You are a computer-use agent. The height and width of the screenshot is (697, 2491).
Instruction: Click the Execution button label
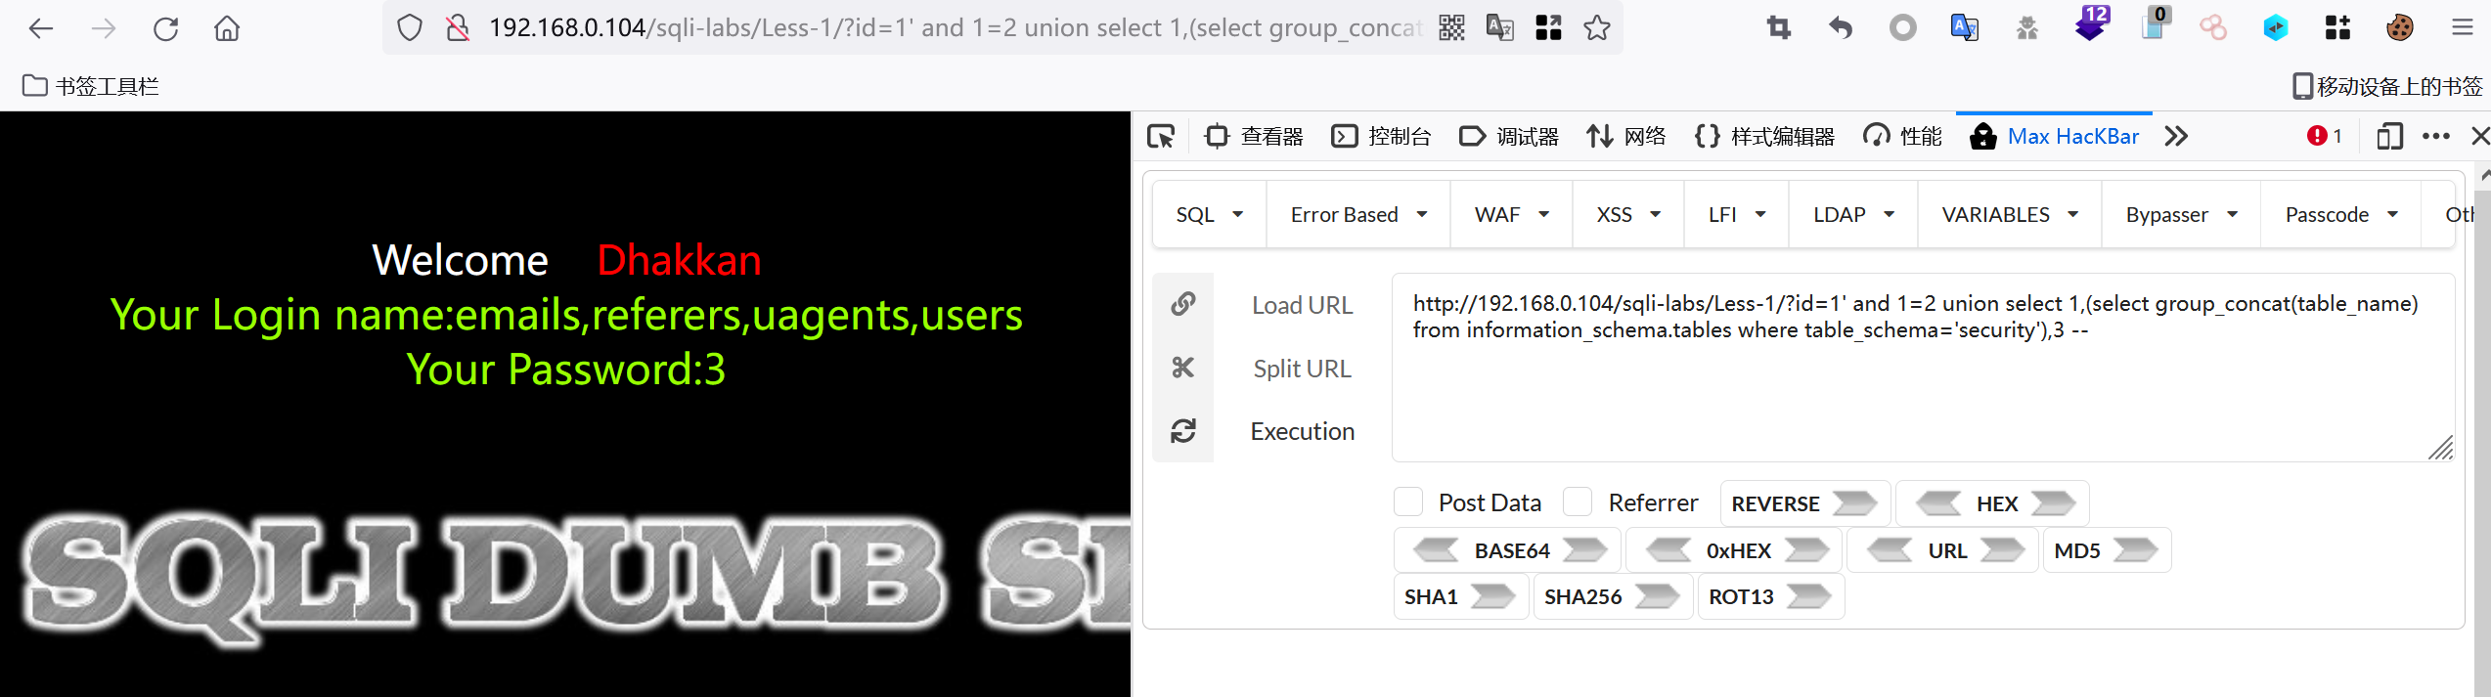pyautogui.click(x=1303, y=431)
